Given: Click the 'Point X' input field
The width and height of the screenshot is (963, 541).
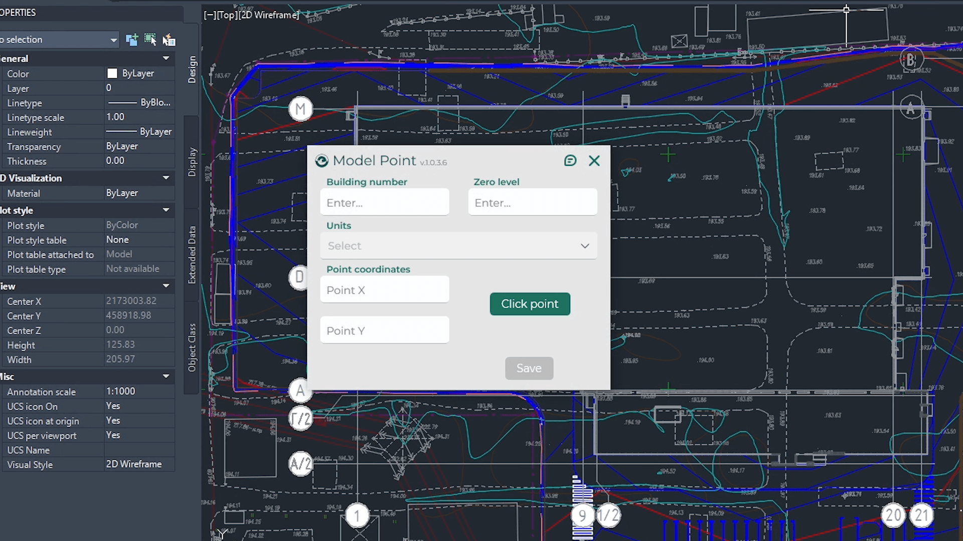Looking at the screenshot, I should click(384, 290).
